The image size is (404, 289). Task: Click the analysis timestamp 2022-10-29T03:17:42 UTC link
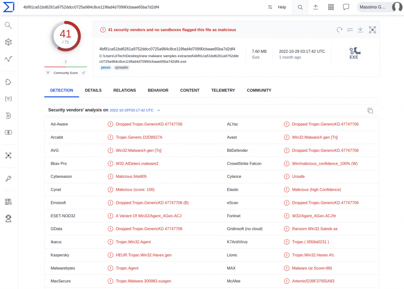pyautogui.click(x=132, y=110)
